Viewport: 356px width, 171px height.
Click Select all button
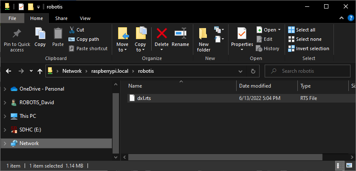click(302, 30)
